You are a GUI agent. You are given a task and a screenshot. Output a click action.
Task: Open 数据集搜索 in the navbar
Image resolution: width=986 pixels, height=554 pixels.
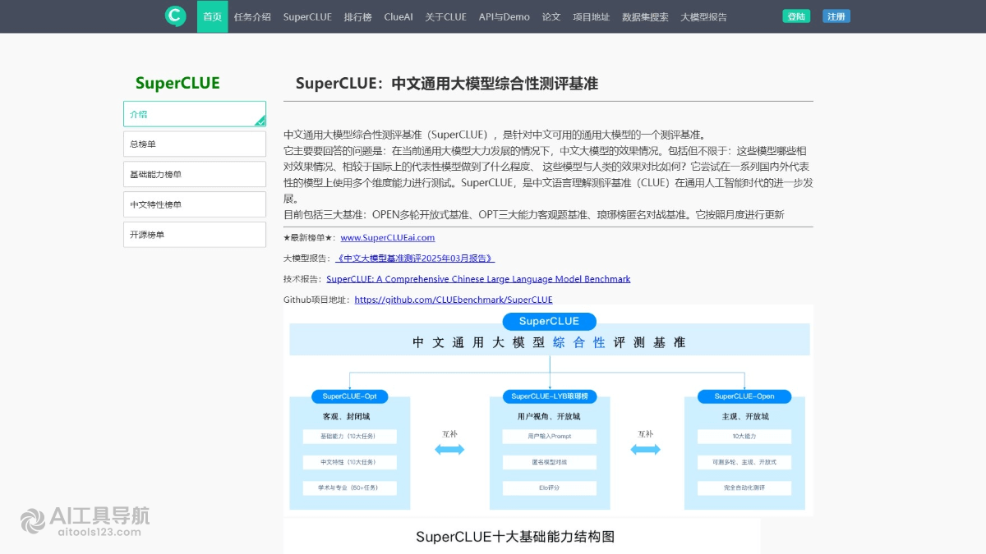click(645, 16)
